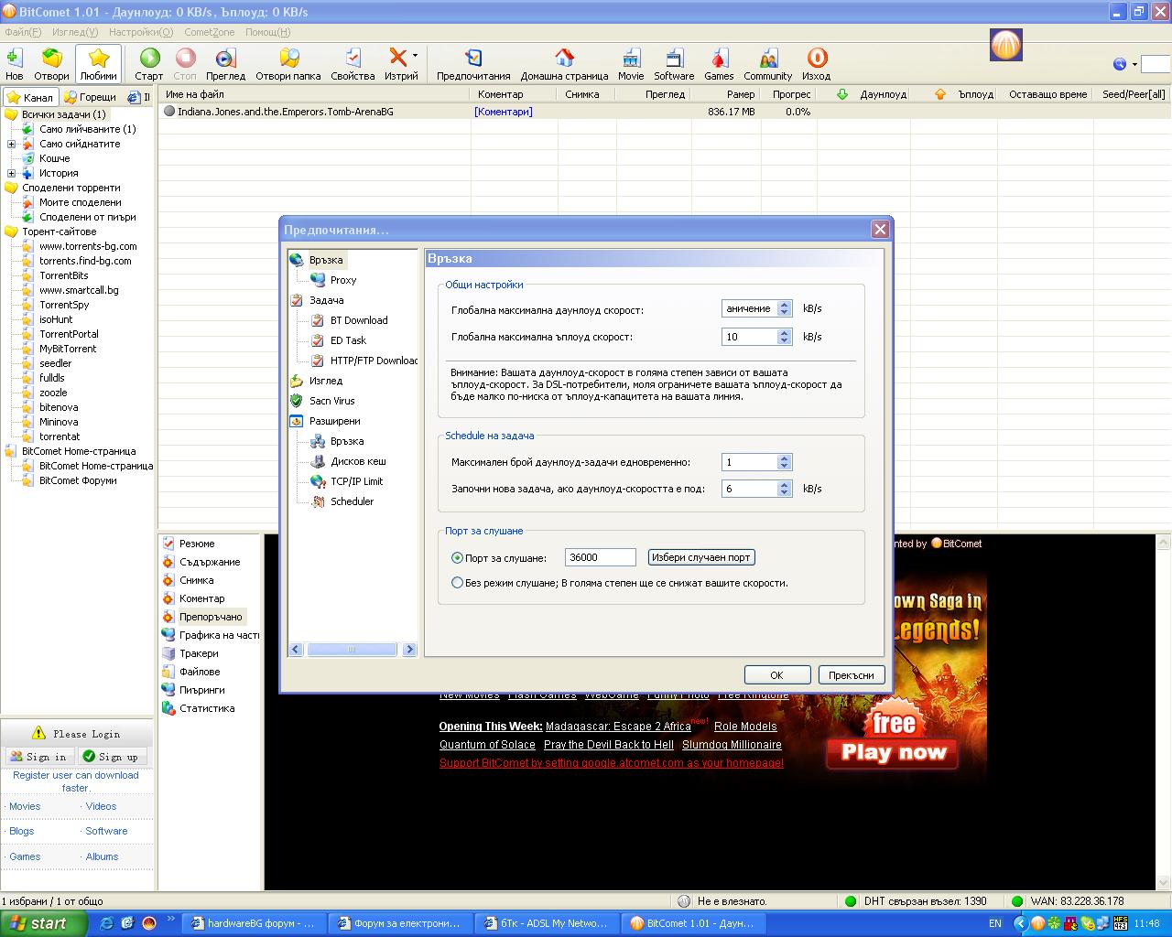
Task: Select Proxy in preferences tree
Action: [x=342, y=280]
